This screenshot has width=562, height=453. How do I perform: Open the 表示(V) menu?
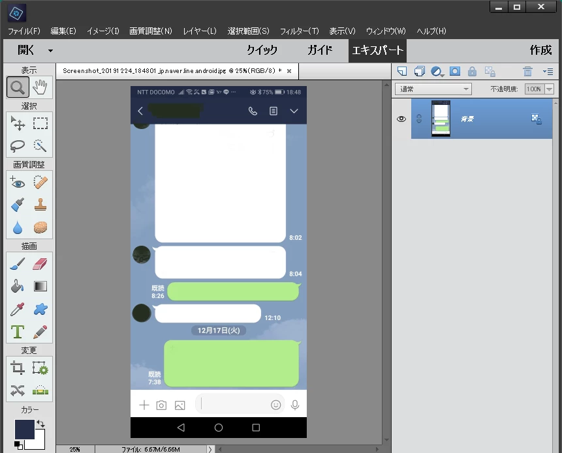(x=342, y=31)
